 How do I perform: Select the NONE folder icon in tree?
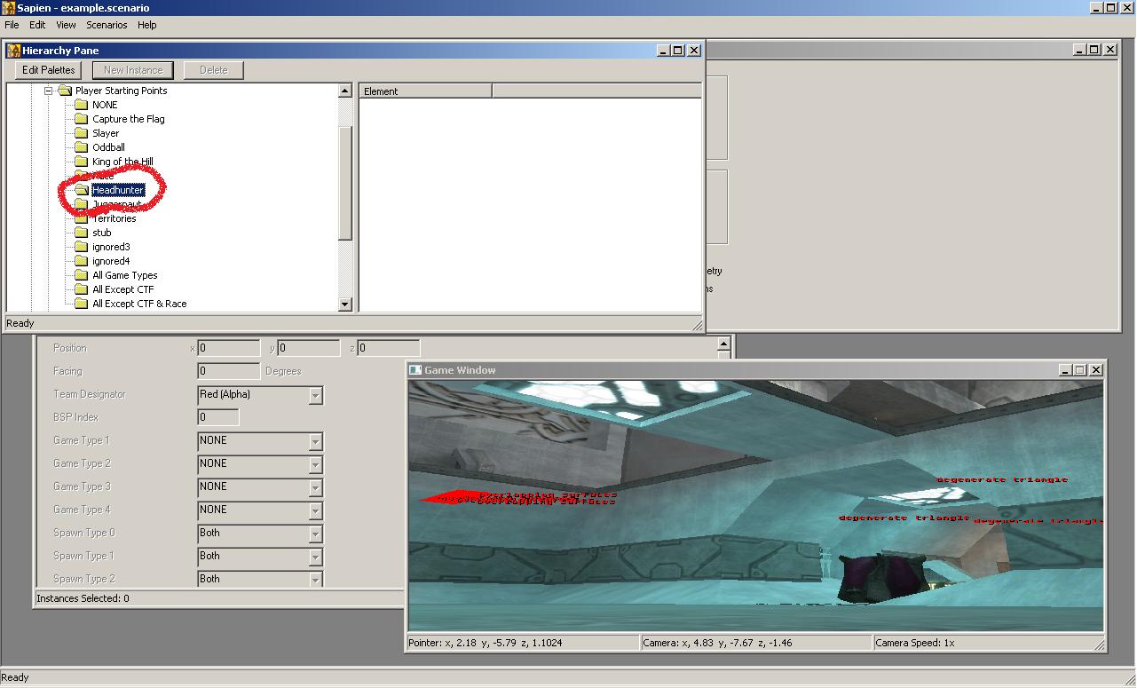click(82, 105)
